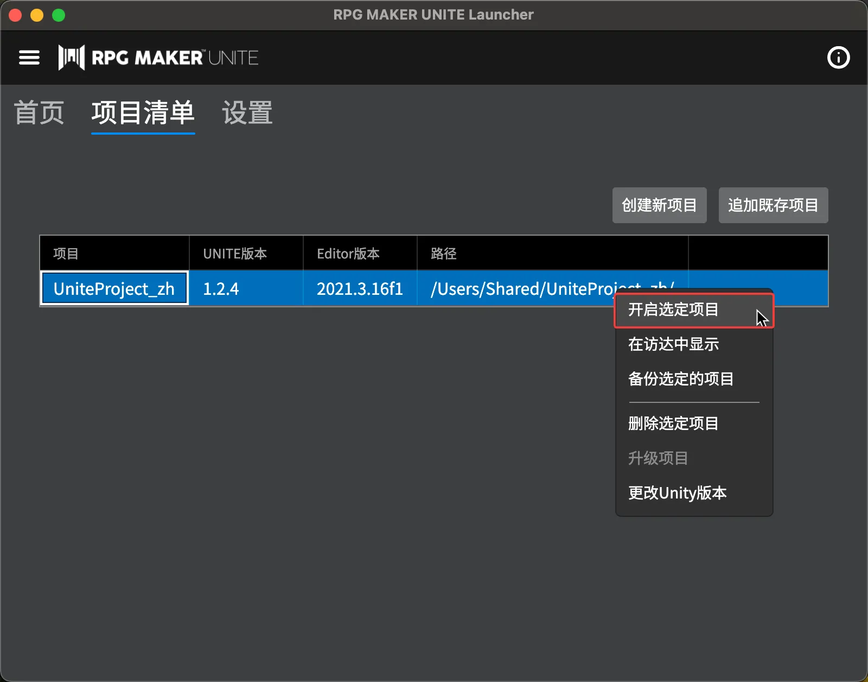Select 删除选定项目 menu entry
868x682 pixels.
694,424
